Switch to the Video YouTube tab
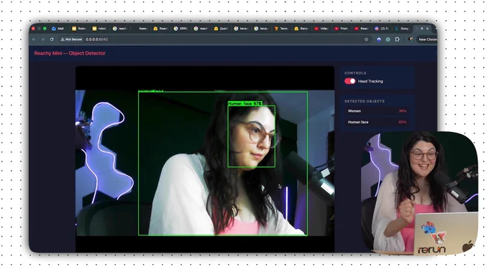The width and height of the screenshot is (489, 272). pyautogui.click(x=321, y=29)
